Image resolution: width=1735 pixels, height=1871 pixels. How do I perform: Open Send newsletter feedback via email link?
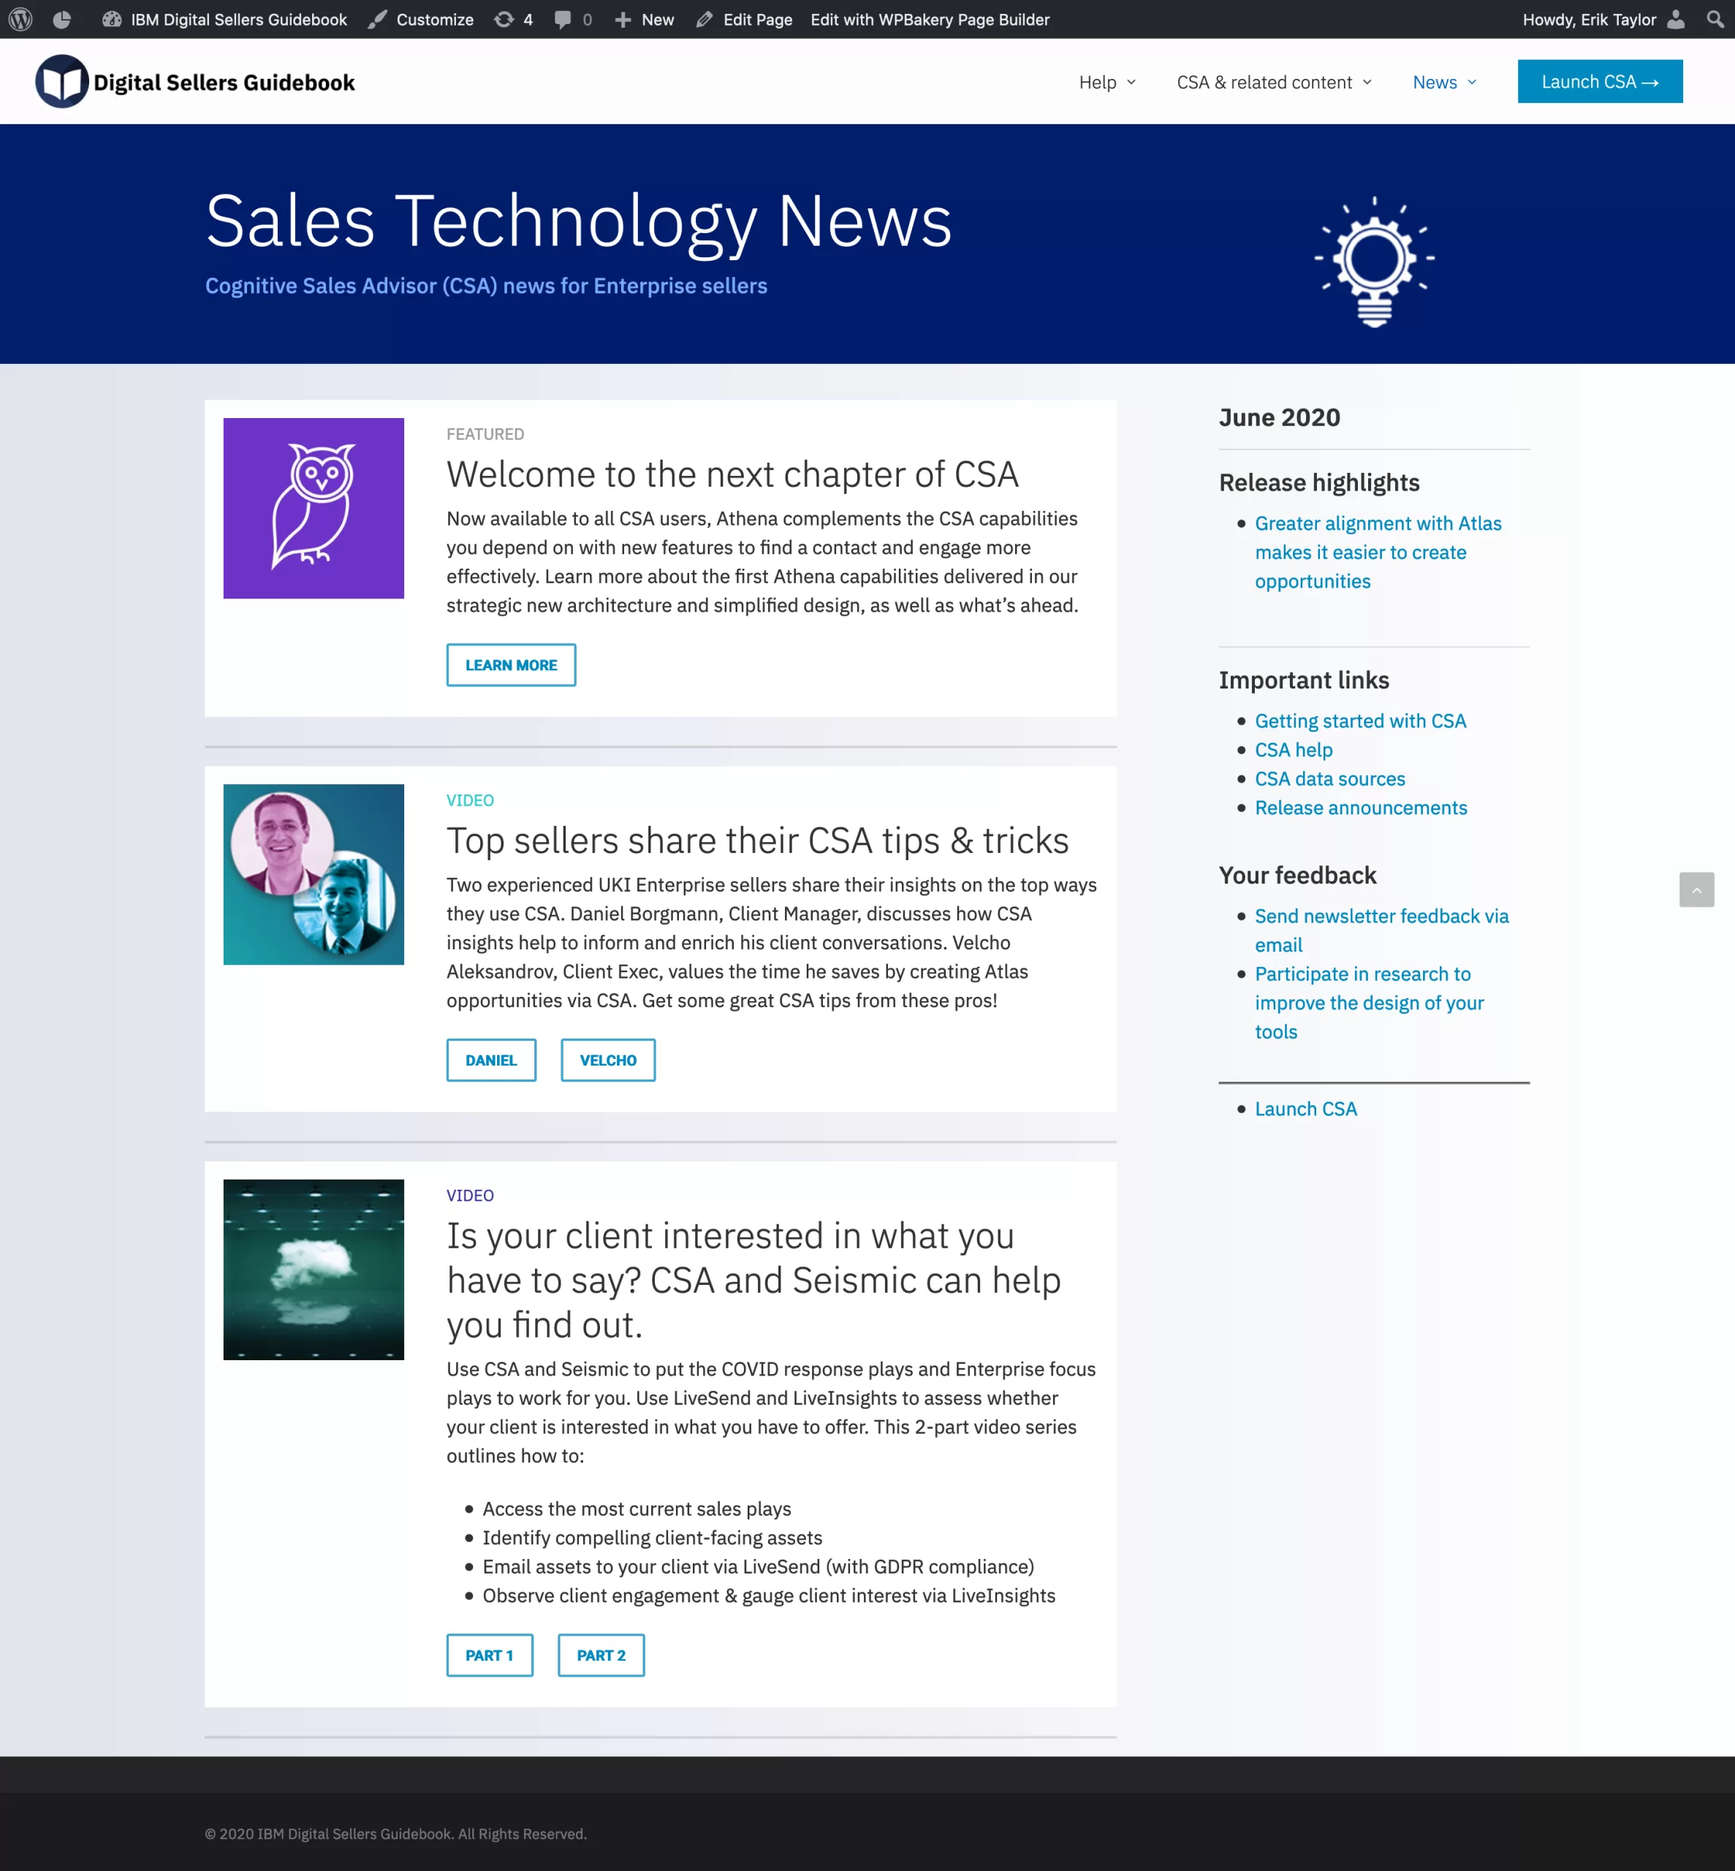(x=1381, y=930)
